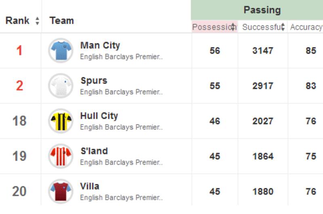Click league name under Spurs

coord(121,92)
